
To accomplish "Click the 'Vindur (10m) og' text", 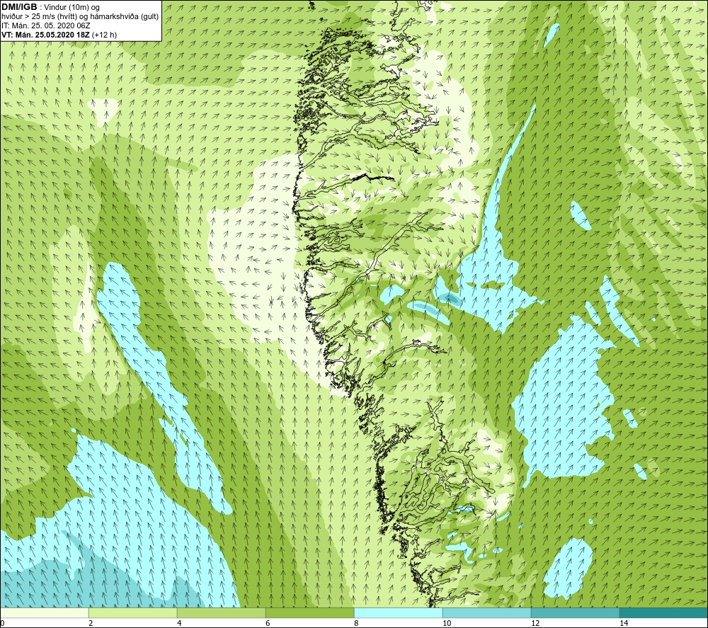I will tap(72, 8).
